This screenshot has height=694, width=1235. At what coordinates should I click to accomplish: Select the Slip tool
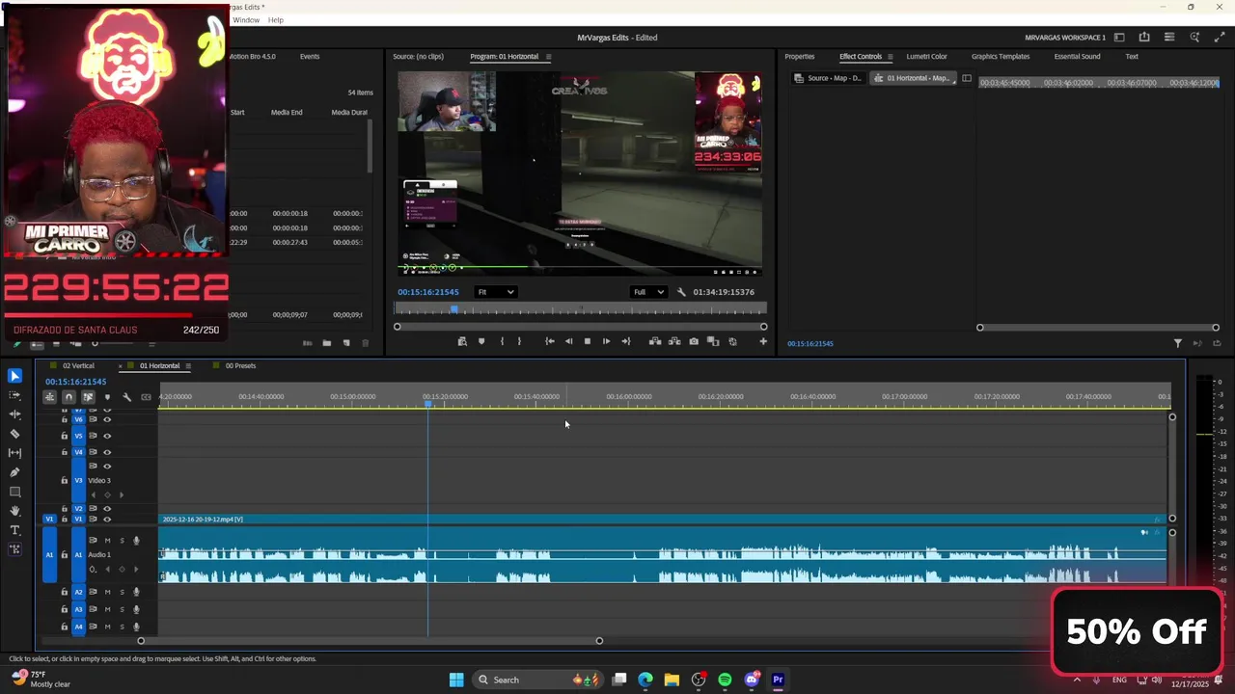pos(14,453)
